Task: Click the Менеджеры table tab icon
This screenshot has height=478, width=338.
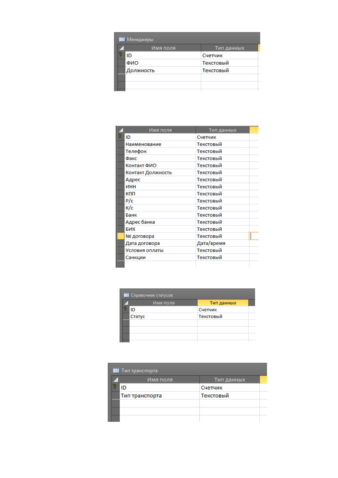Action: tap(122, 39)
